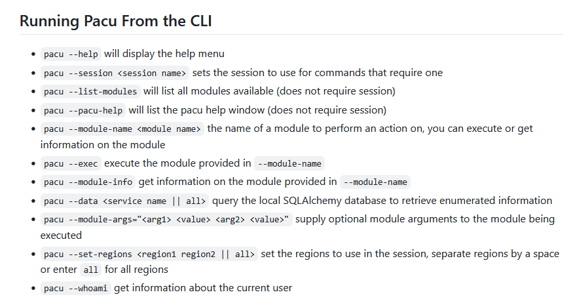This screenshot has width=573, height=305.
Task: Click the "pacu --whoami" code snippet
Action: [x=76, y=288]
